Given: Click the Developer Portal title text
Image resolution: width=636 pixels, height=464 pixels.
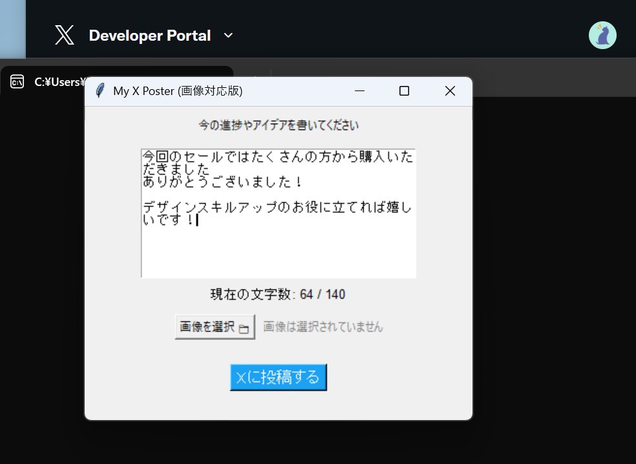Looking at the screenshot, I should 150,36.
